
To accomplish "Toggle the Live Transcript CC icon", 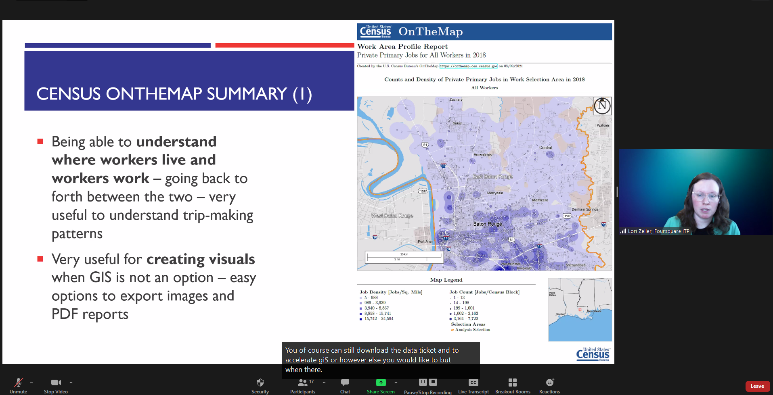I will coord(473,383).
